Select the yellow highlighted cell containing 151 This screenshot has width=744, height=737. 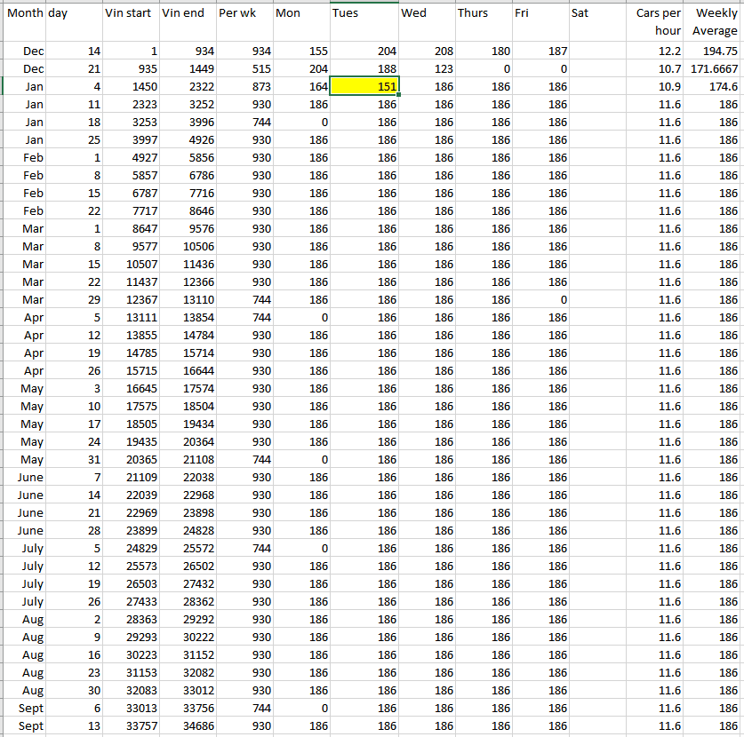(x=364, y=87)
